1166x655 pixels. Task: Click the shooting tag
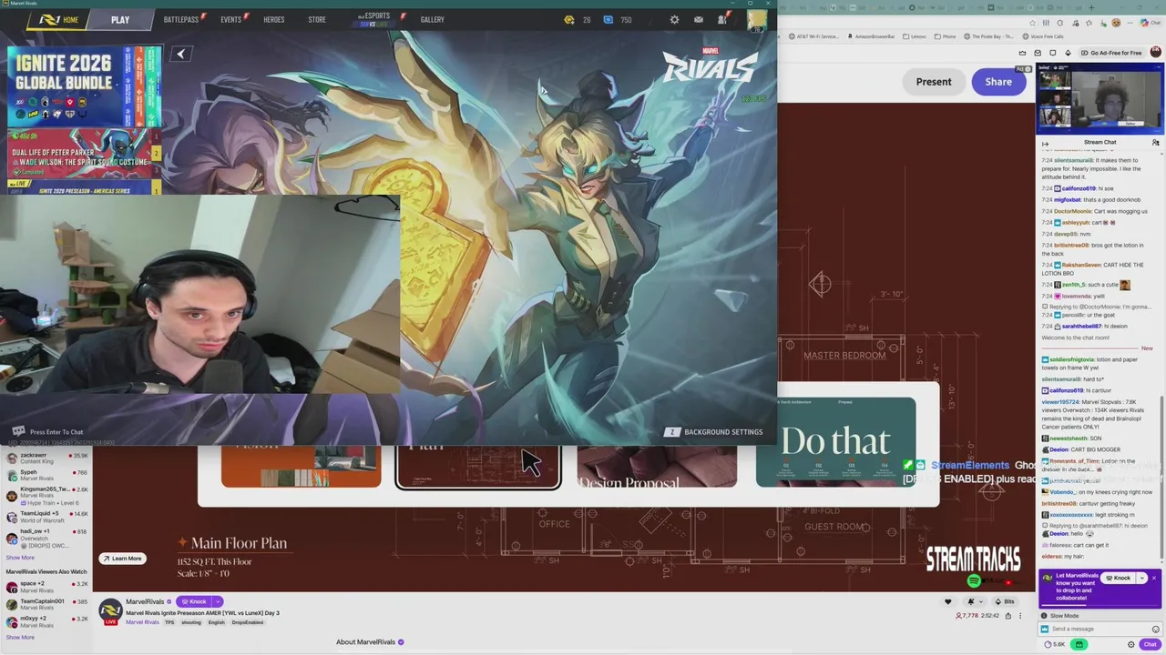point(191,622)
